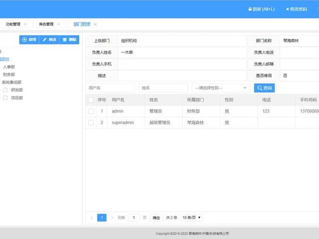
Task: Click the 确定 confirm page button
Action: tap(156, 217)
